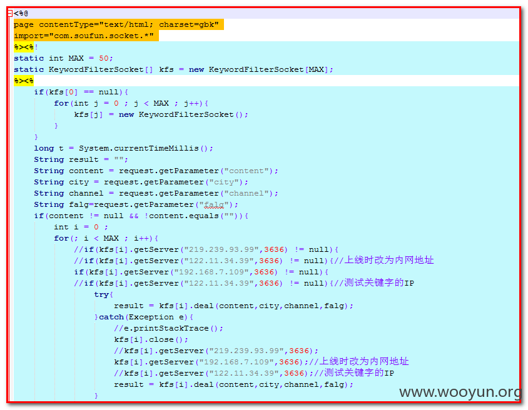Click the 'kfs[j] = new KeywordFilterSocket();' line

click(161, 115)
